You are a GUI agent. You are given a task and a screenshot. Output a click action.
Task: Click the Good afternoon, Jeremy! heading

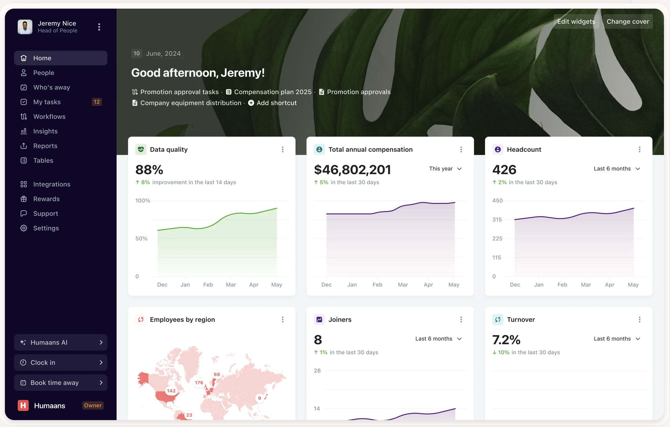coord(198,73)
